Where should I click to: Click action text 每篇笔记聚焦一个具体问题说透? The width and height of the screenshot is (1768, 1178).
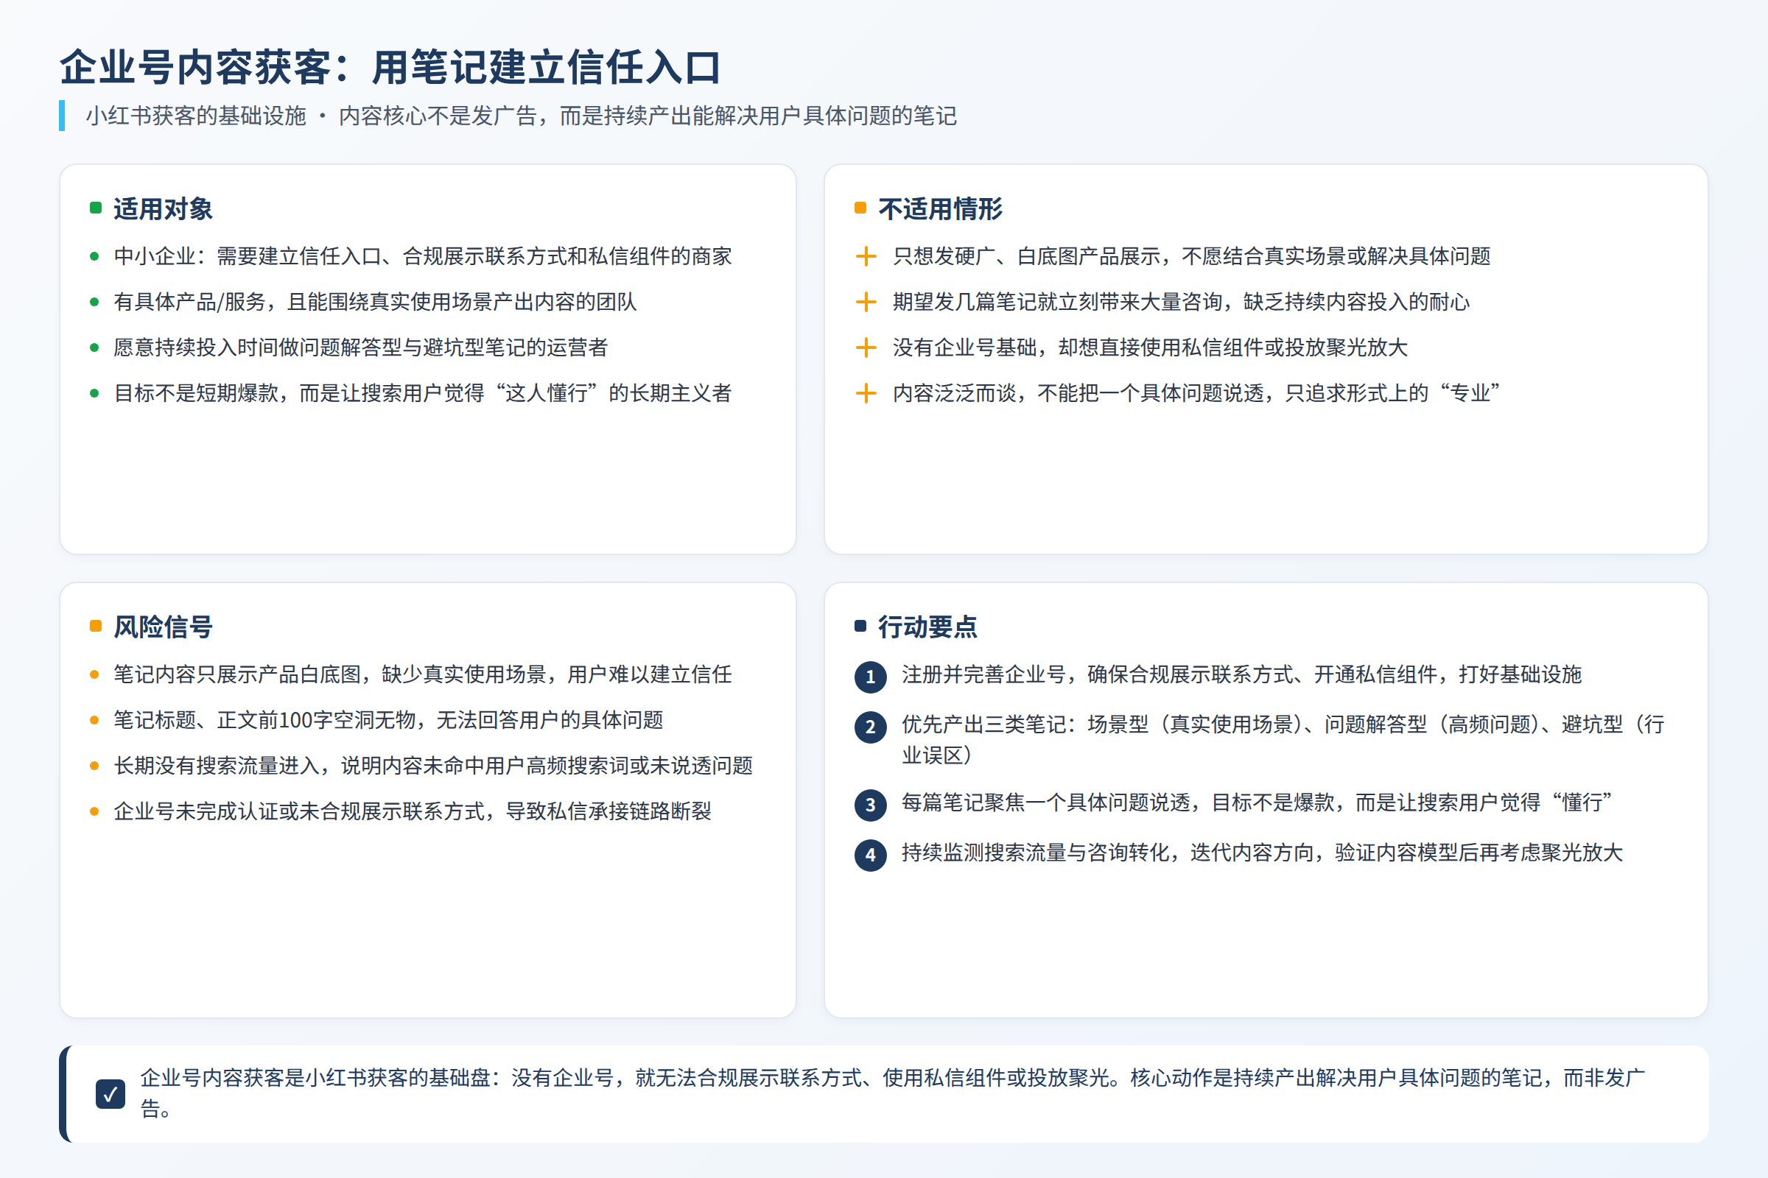coord(1257,803)
